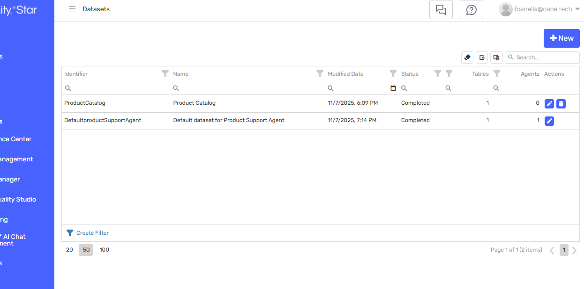Toggle the hamburger sidebar menu
The height and width of the screenshot is (289, 584).
coord(72,9)
